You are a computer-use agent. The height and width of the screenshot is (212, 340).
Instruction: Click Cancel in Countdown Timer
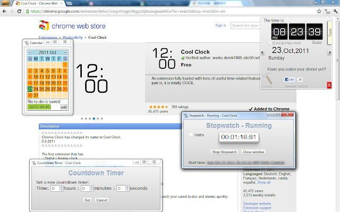101,200
